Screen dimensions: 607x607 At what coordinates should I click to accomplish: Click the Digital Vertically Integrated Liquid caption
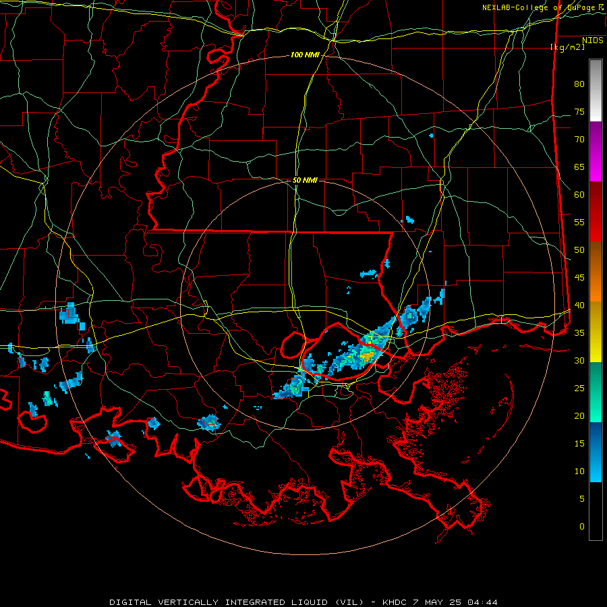tap(303, 602)
